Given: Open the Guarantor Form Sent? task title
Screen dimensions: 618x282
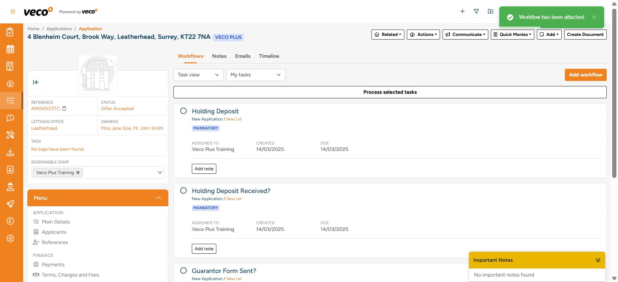Looking at the screenshot, I should [x=224, y=271].
